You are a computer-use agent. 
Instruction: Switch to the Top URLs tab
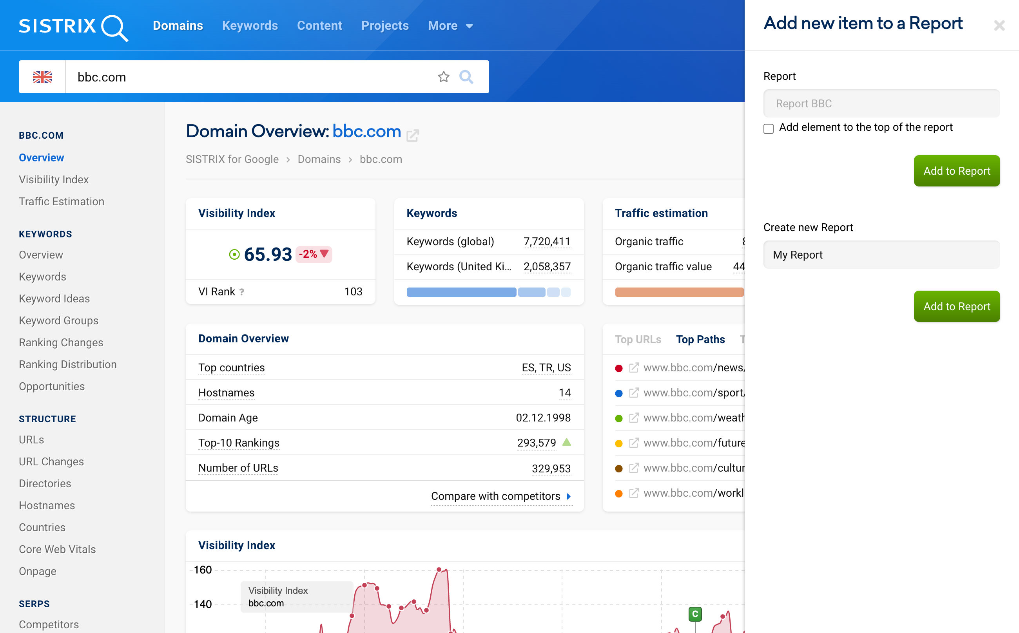tap(638, 339)
